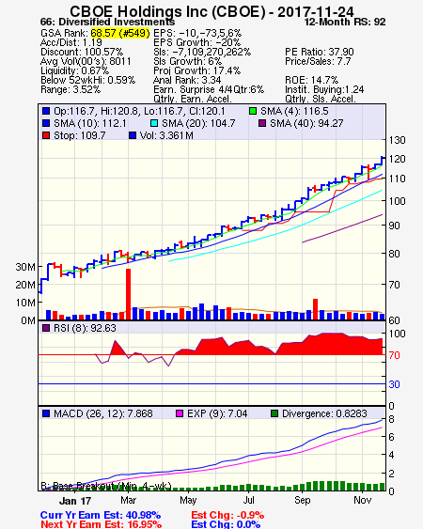
Task: Click the Acc/Dist: 1.19 value
Action: [71, 42]
